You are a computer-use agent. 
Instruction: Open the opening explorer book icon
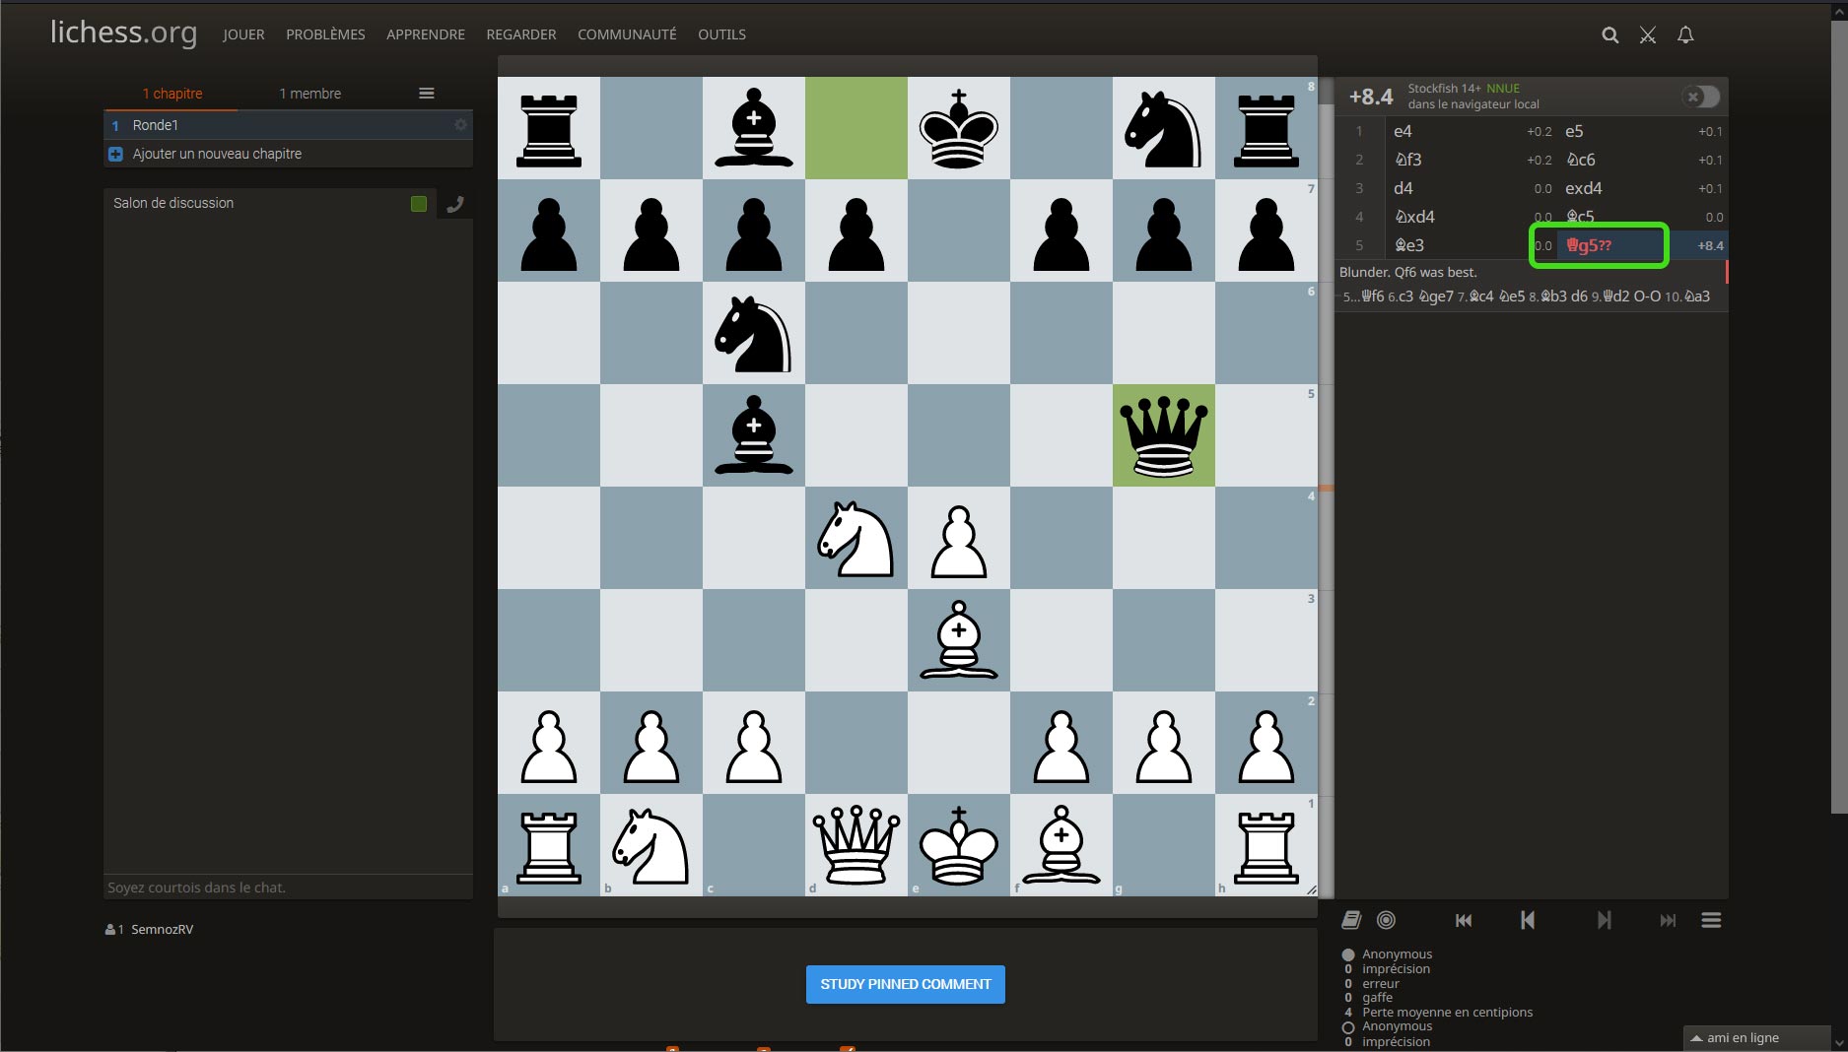click(1351, 920)
